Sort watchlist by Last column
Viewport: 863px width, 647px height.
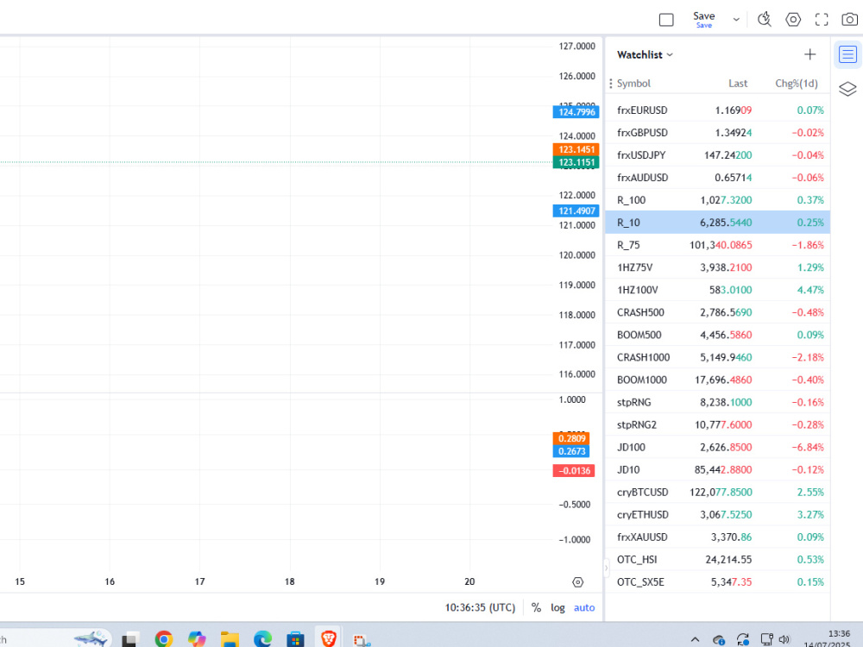point(738,84)
